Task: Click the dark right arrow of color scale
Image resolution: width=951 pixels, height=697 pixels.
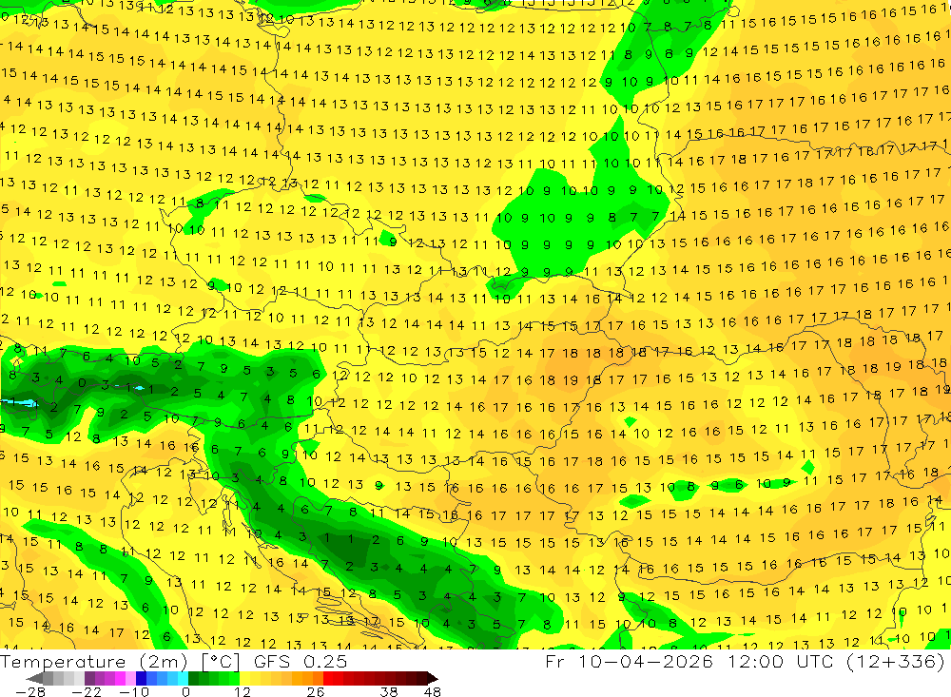Action: [x=433, y=679]
